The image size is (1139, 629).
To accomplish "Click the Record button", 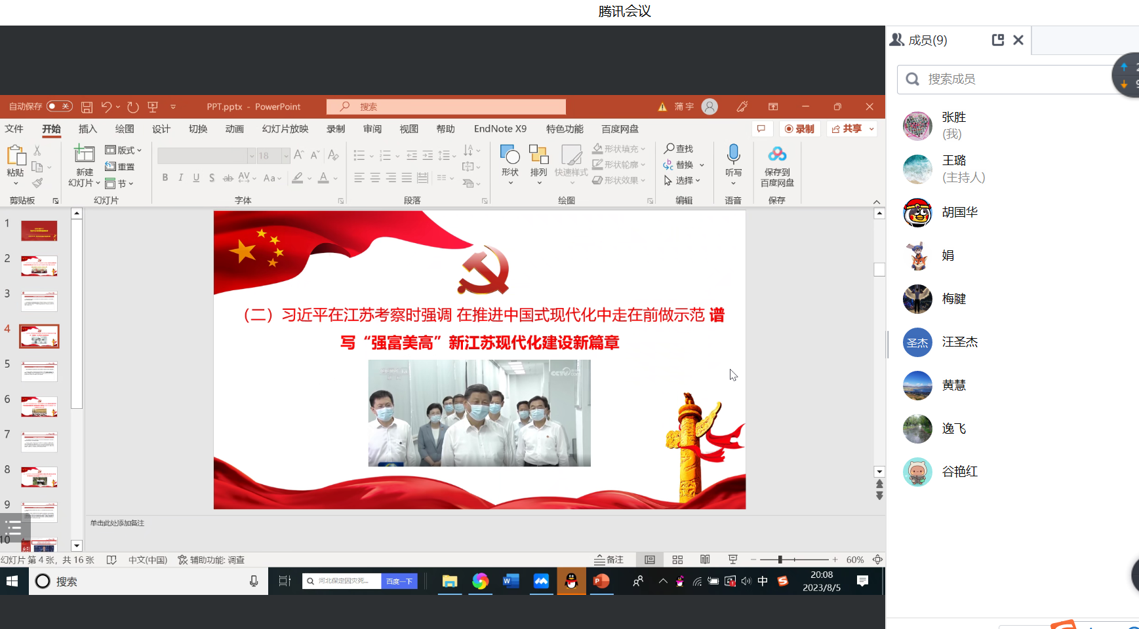I will click(799, 129).
